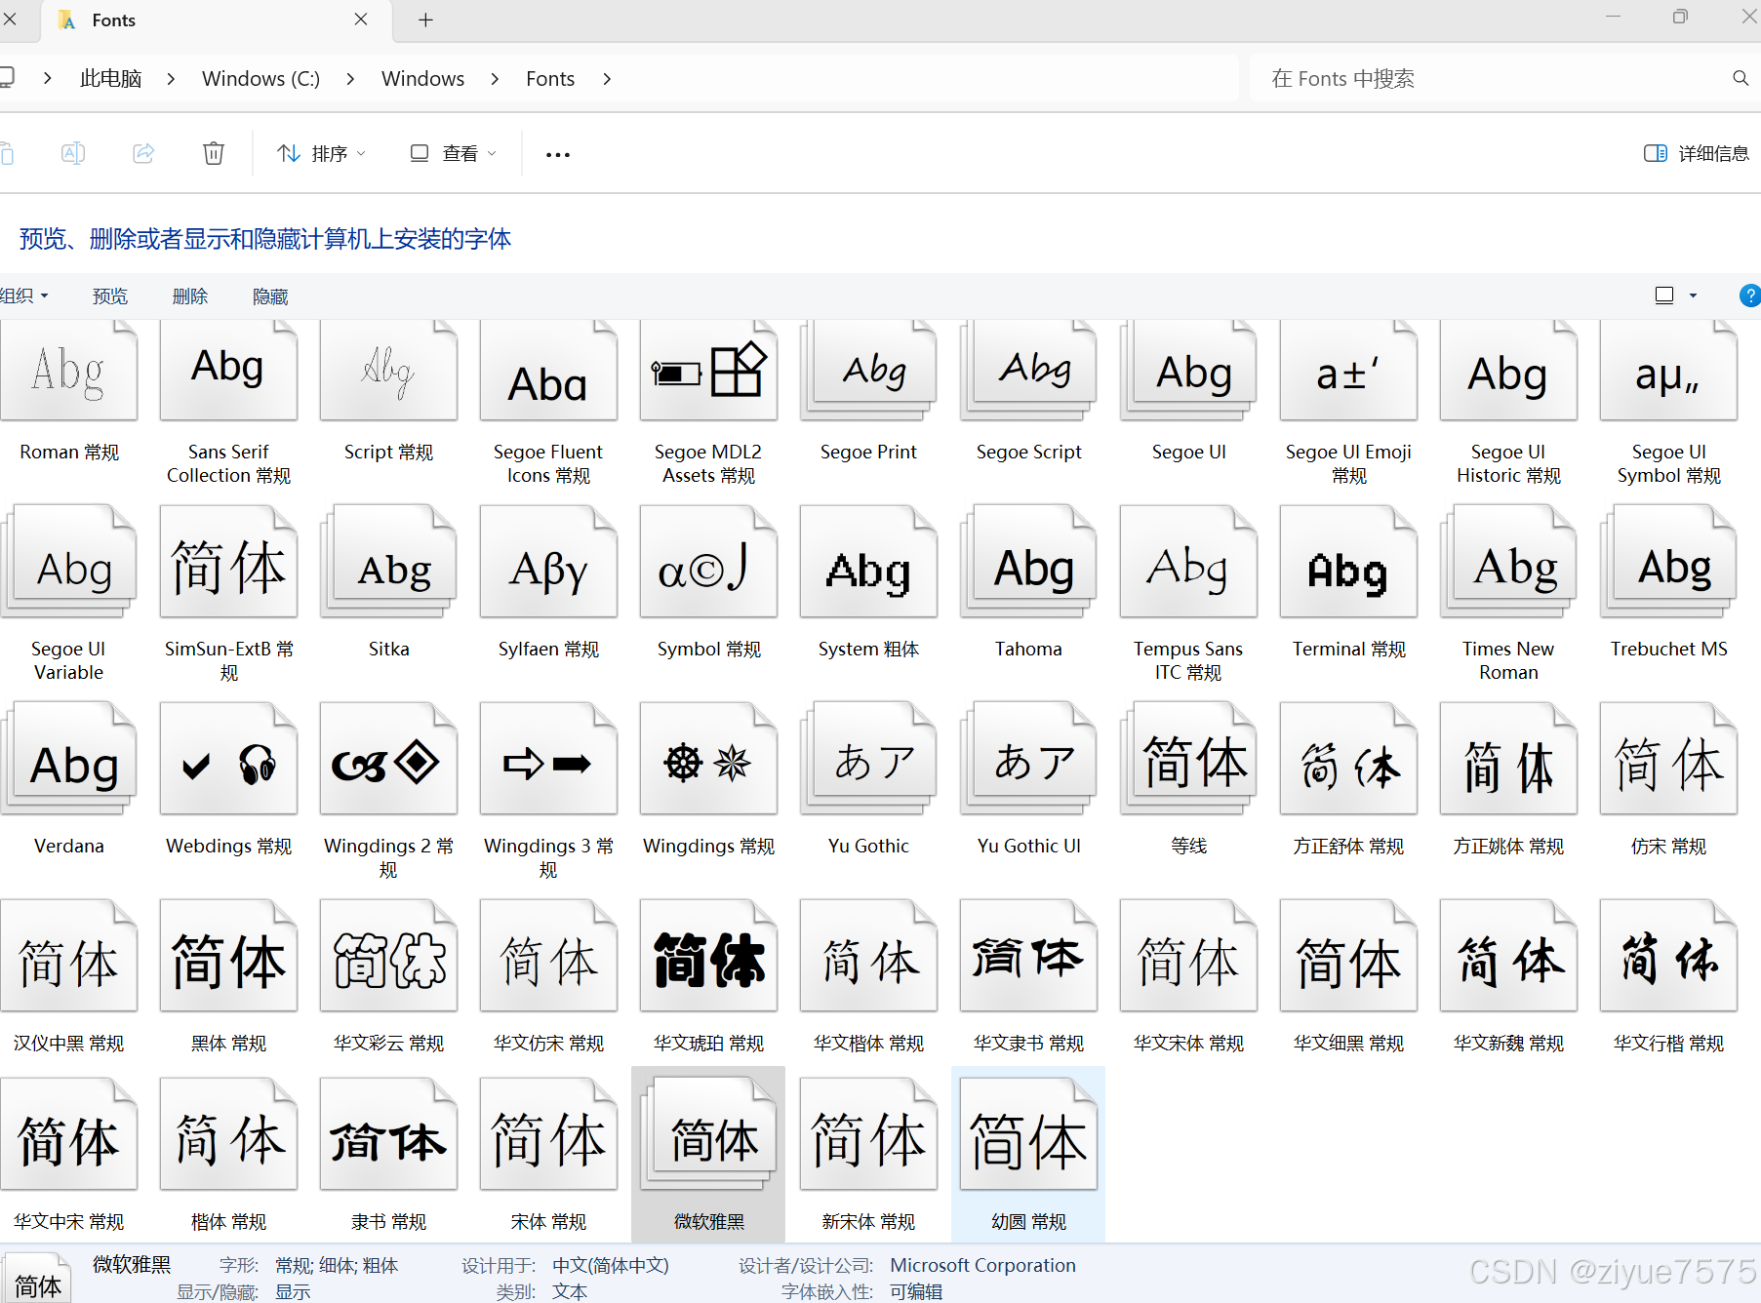Viewport: 1761px width, 1303px height.
Task: Select the Wingdings 2 font icon
Action: tap(388, 761)
